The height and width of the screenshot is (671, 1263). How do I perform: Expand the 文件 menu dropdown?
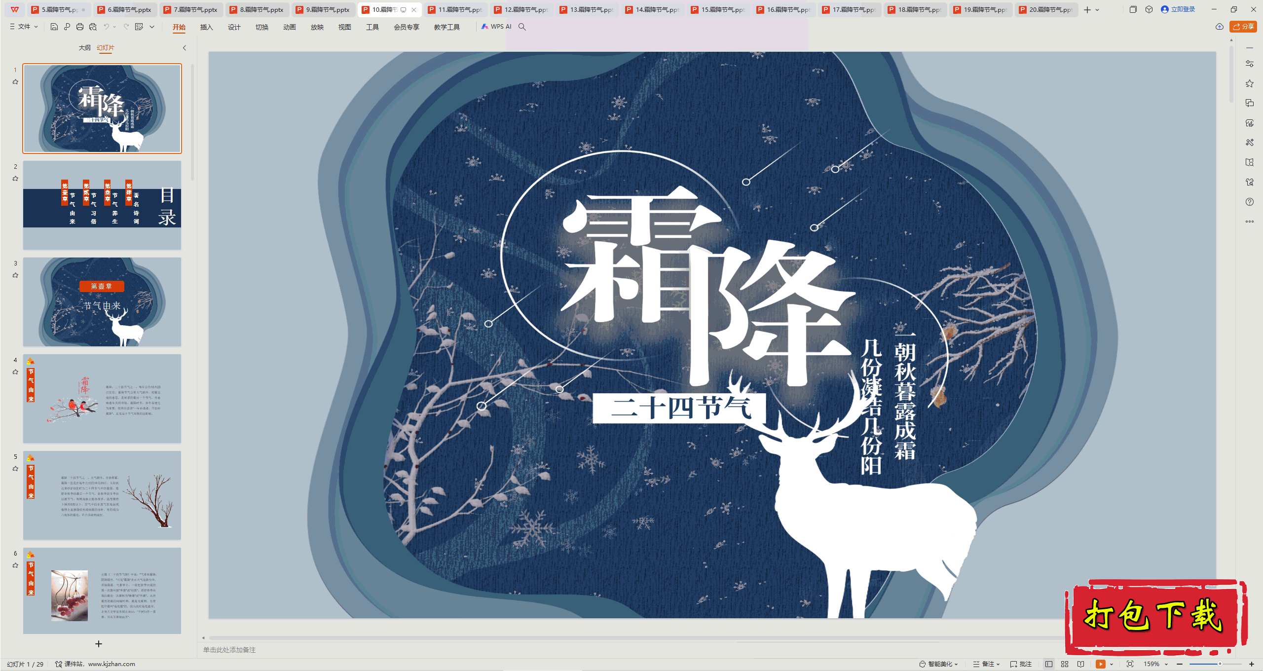point(24,27)
